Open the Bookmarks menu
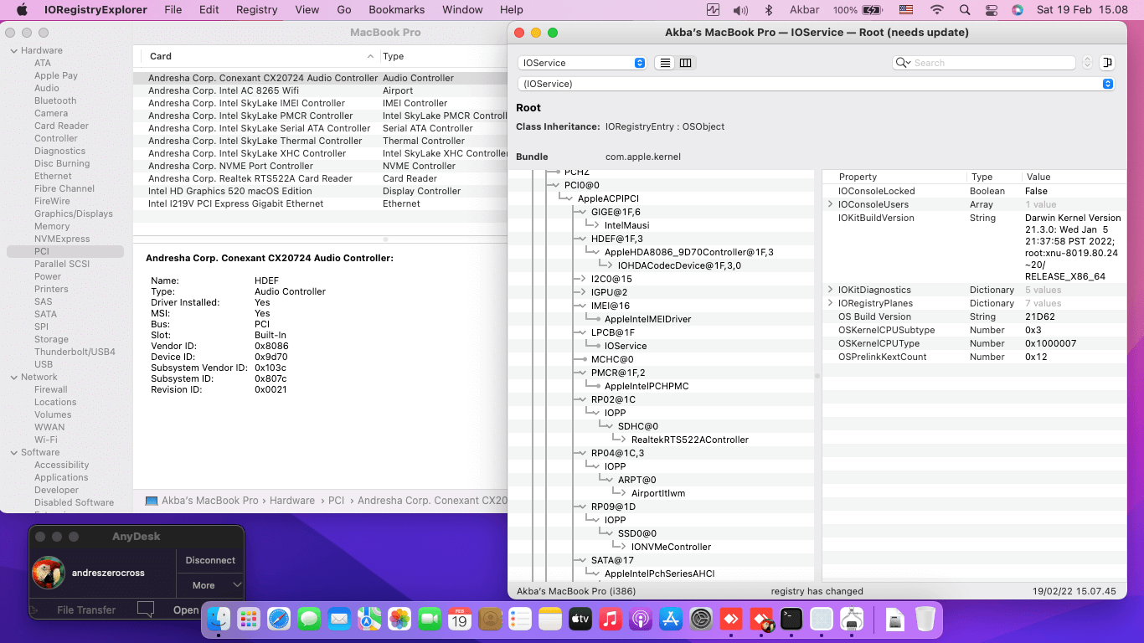The width and height of the screenshot is (1144, 643). point(396,10)
